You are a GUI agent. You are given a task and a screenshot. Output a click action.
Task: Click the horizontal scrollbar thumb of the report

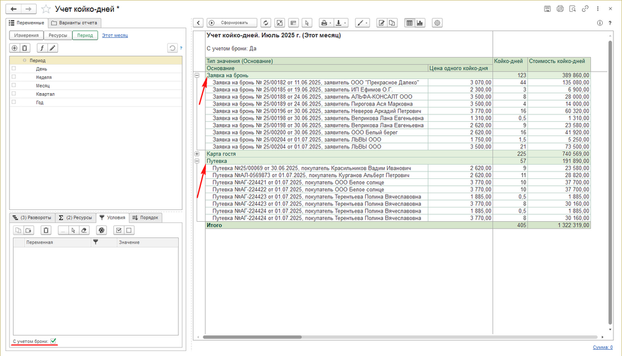pos(253,337)
